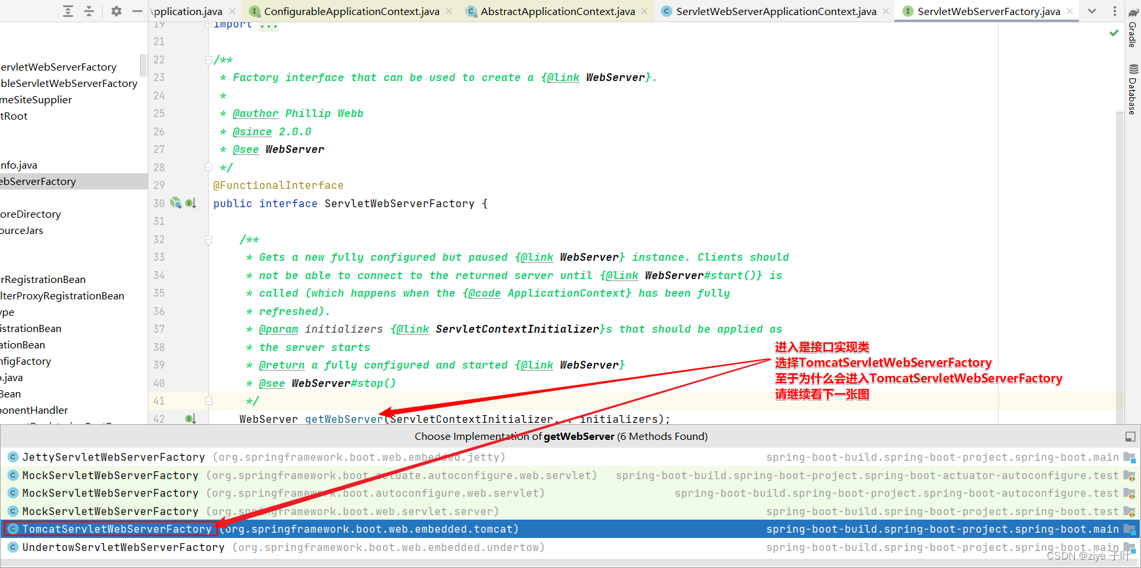1141x568 pixels.
Task: Select 'bleServletWebServerFactory' project tree item
Action: point(69,83)
